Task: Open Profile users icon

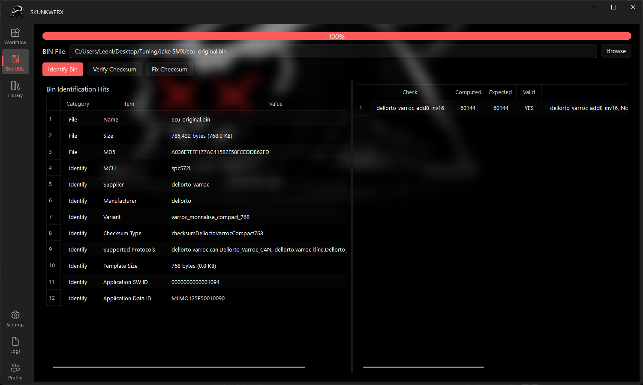Action: 15,372
